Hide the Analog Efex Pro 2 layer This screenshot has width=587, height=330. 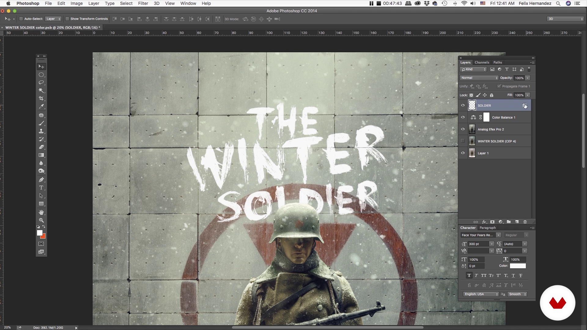coord(463,129)
